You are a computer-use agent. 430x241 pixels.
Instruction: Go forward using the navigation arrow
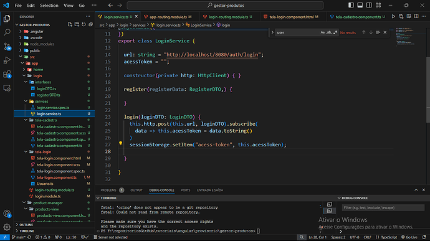click(x=120, y=5)
